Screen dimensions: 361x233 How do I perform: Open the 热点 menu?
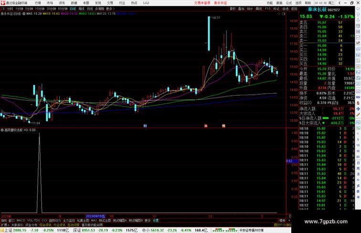coord(134,3)
